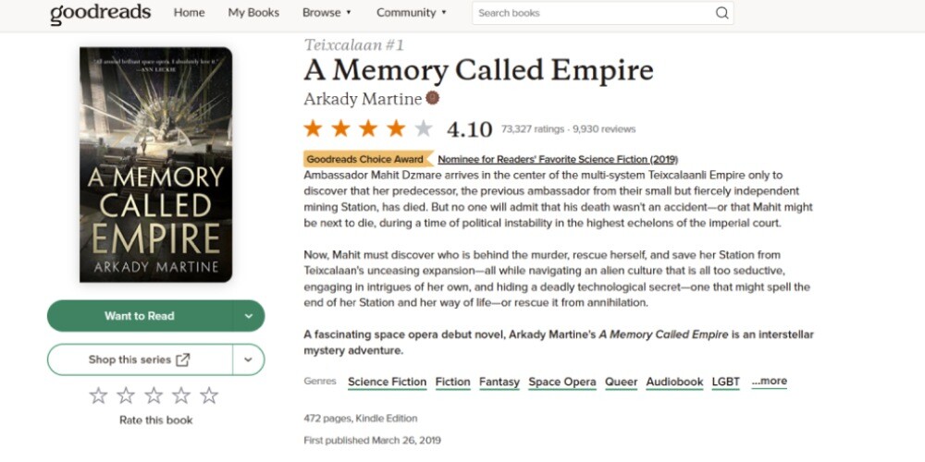Open the Space Opera genre link
This screenshot has height=462, width=925.
pos(561,382)
